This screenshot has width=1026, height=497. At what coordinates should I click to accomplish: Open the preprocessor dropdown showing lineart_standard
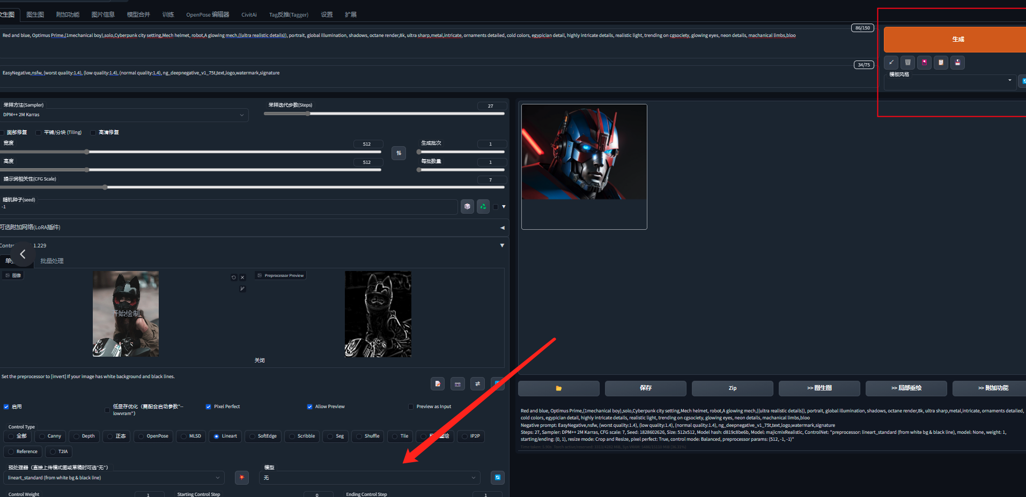pyautogui.click(x=114, y=478)
